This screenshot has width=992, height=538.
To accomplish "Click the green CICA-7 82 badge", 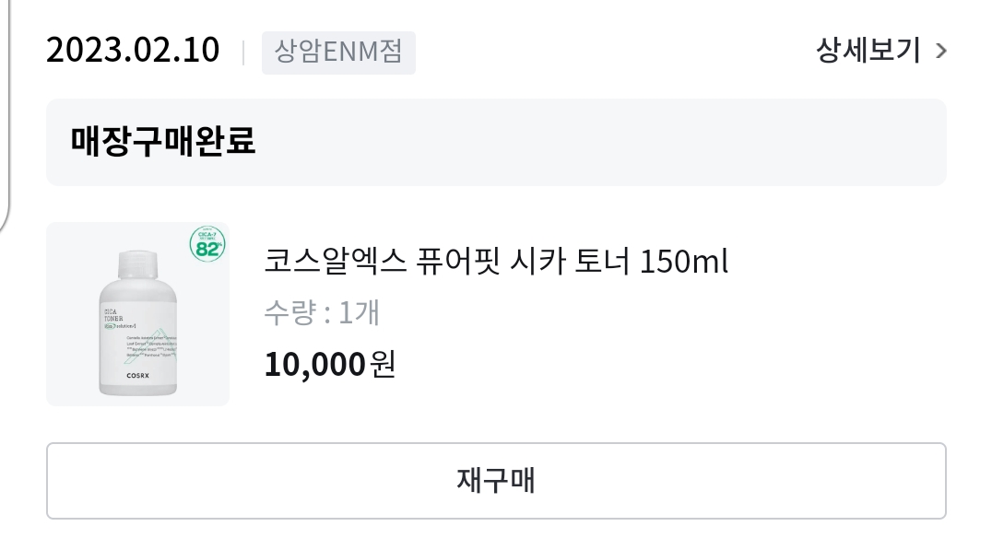I will 208,245.
